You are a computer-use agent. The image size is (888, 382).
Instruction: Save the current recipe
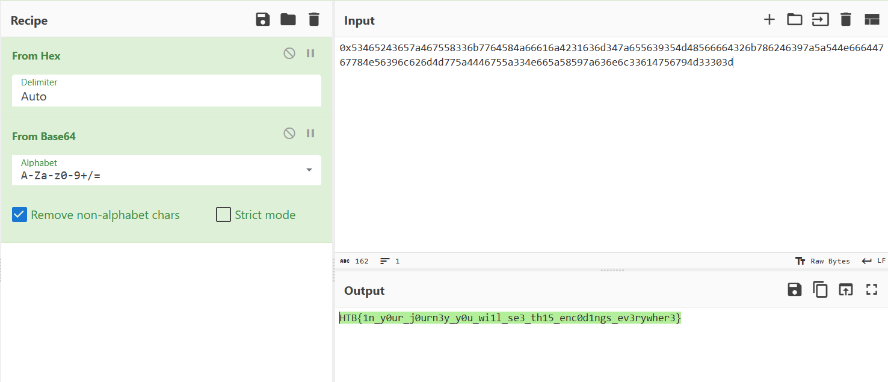pyautogui.click(x=263, y=20)
